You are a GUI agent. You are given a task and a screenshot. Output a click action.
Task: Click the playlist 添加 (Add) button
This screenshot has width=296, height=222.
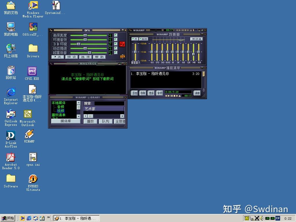tap(135, 93)
